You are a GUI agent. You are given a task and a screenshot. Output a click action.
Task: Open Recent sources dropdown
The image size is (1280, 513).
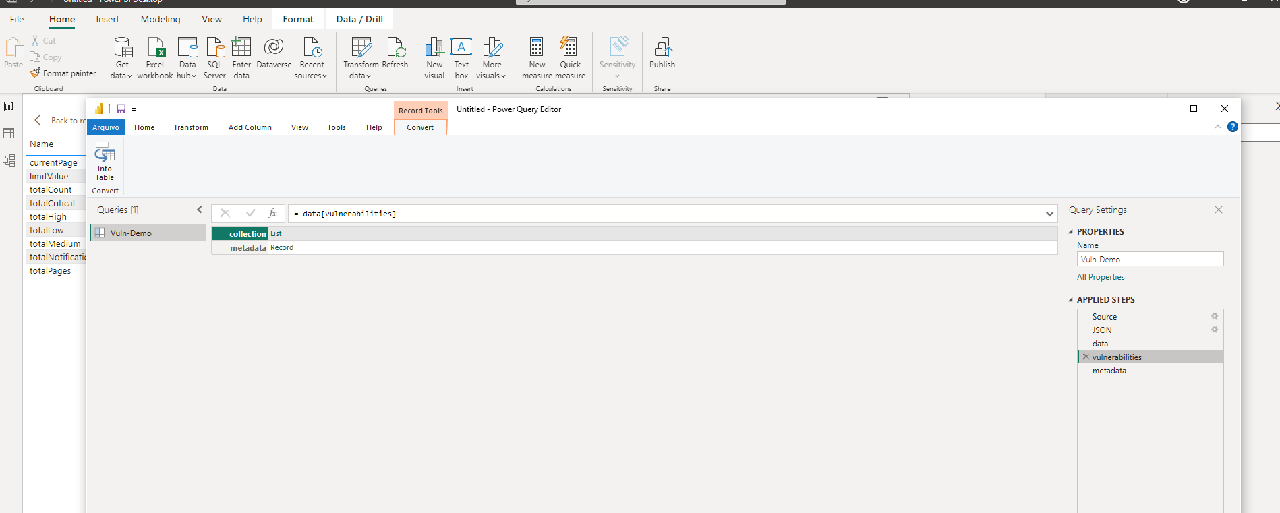coord(311,58)
